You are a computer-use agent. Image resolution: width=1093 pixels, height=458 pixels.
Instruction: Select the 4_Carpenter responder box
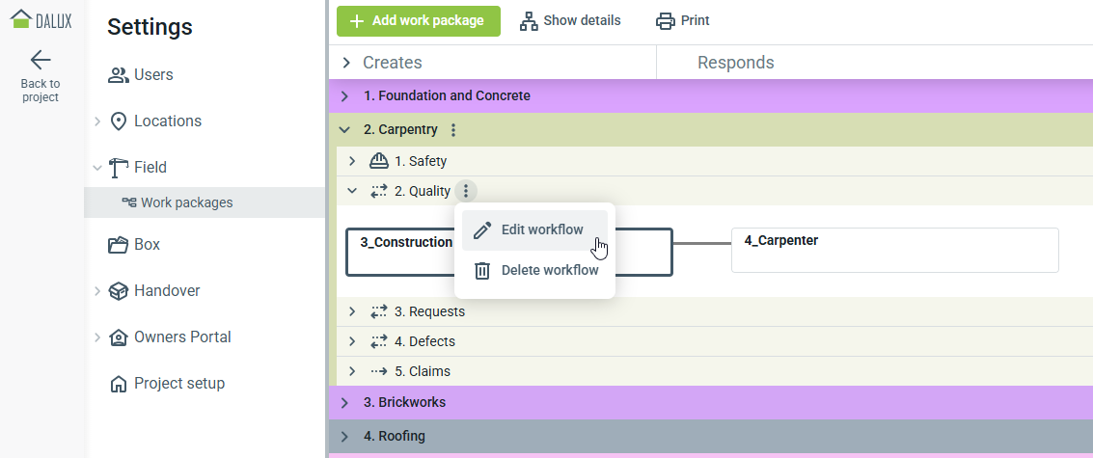(894, 250)
